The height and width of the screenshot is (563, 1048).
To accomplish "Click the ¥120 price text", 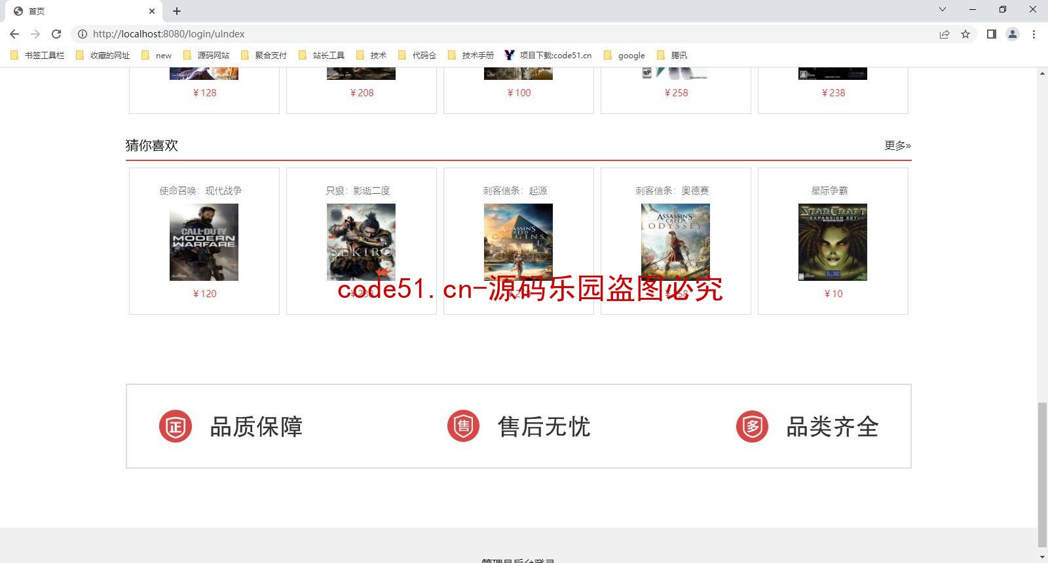I will pos(204,294).
